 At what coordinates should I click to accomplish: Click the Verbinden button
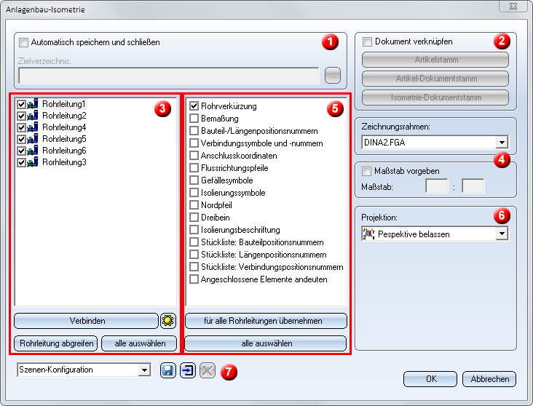87,321
